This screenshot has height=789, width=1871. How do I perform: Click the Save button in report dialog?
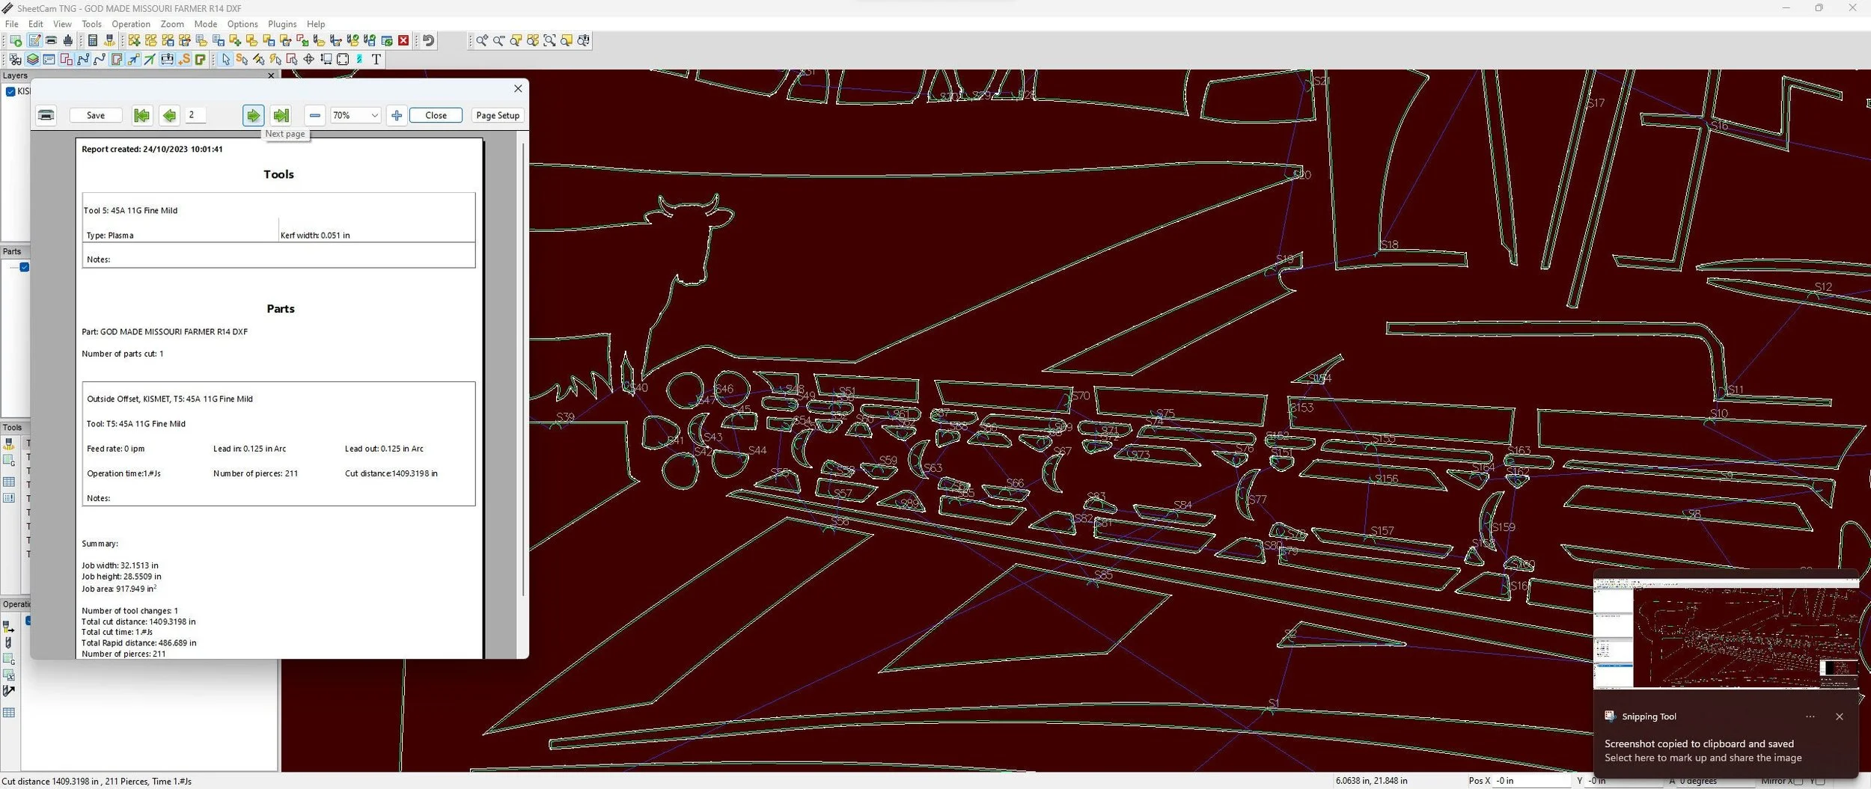(x=96, y=115)
